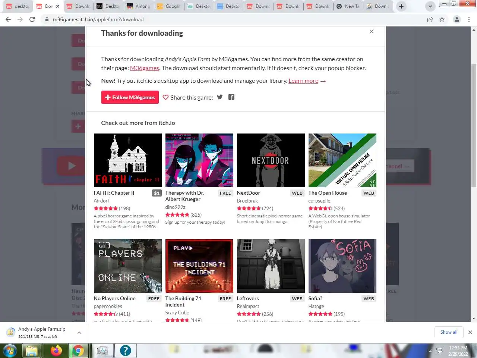Close the downloads bar

pos(470,332)
